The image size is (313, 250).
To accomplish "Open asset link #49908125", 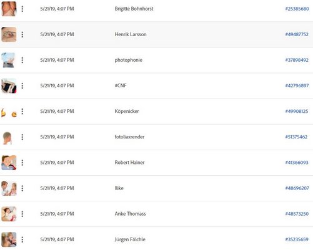I will click(297, 111).
